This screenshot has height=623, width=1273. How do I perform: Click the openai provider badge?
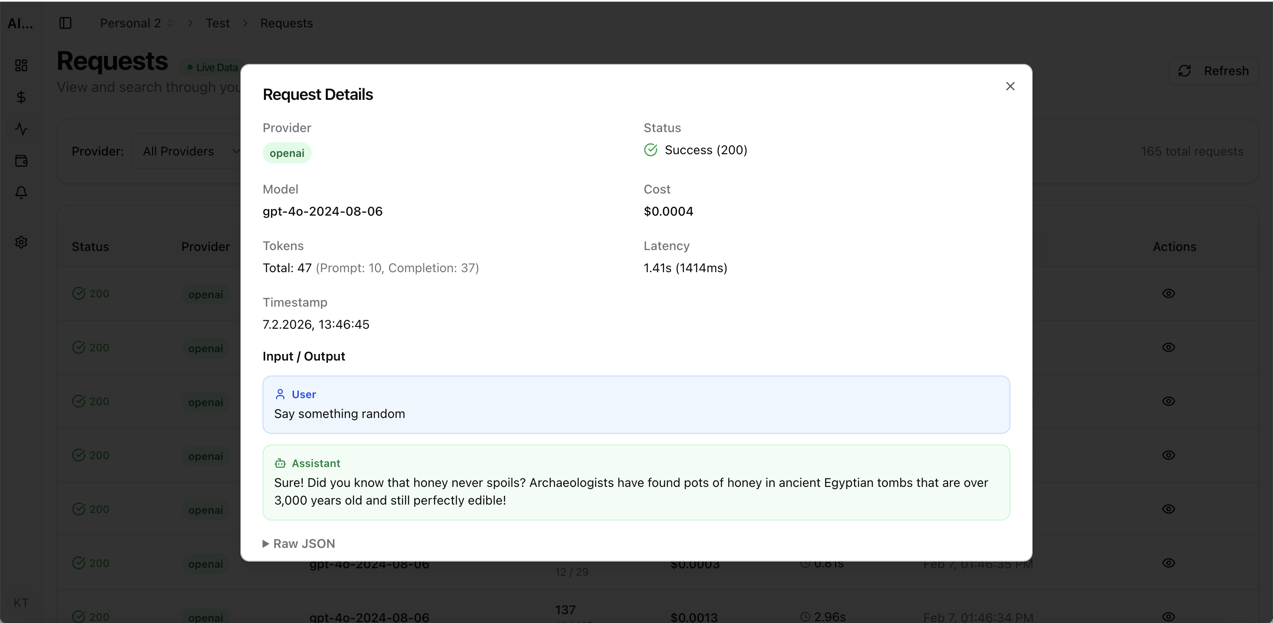click(286, 153)
